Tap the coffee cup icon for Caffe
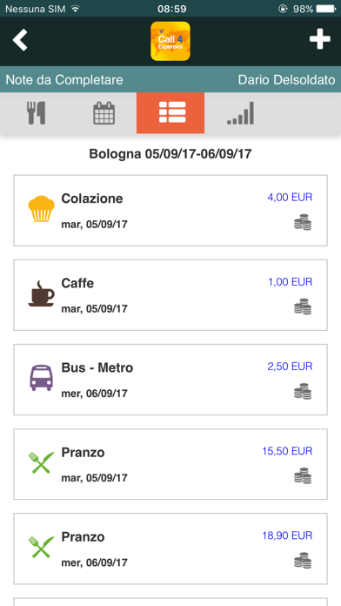 [41, 294]
